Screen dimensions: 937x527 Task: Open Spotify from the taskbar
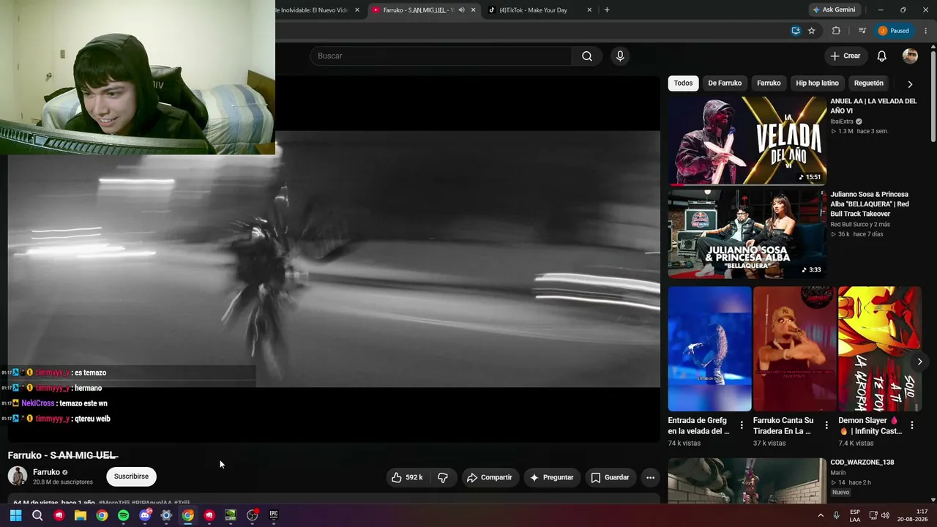coord(123,515)
